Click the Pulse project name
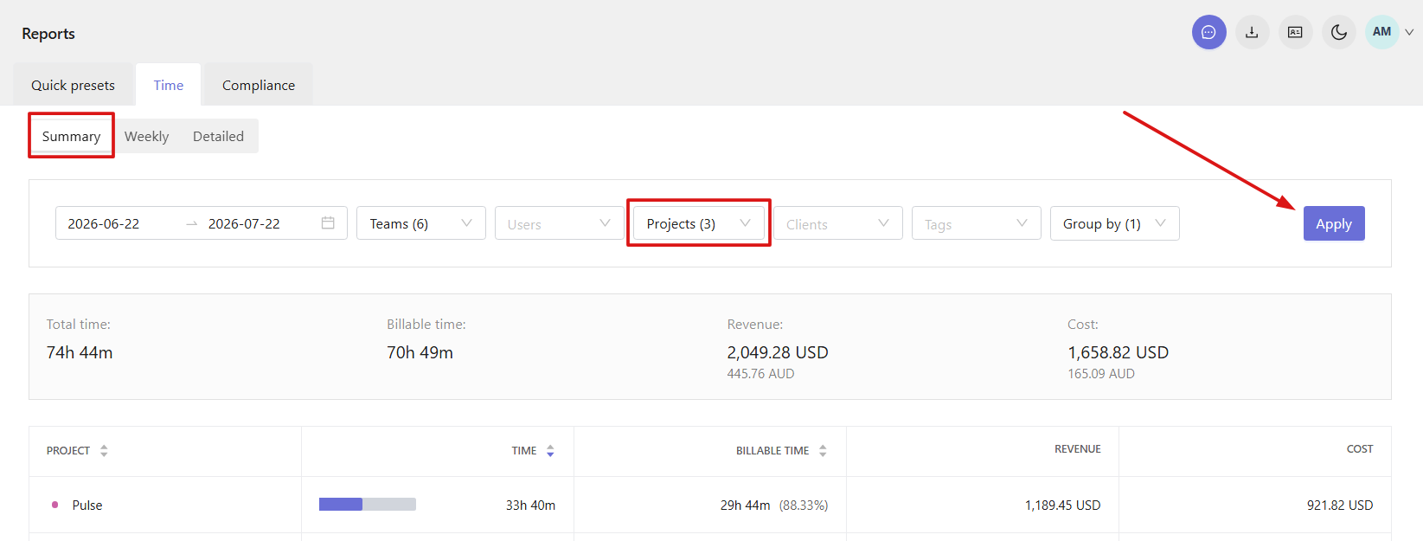 (87, 505)
